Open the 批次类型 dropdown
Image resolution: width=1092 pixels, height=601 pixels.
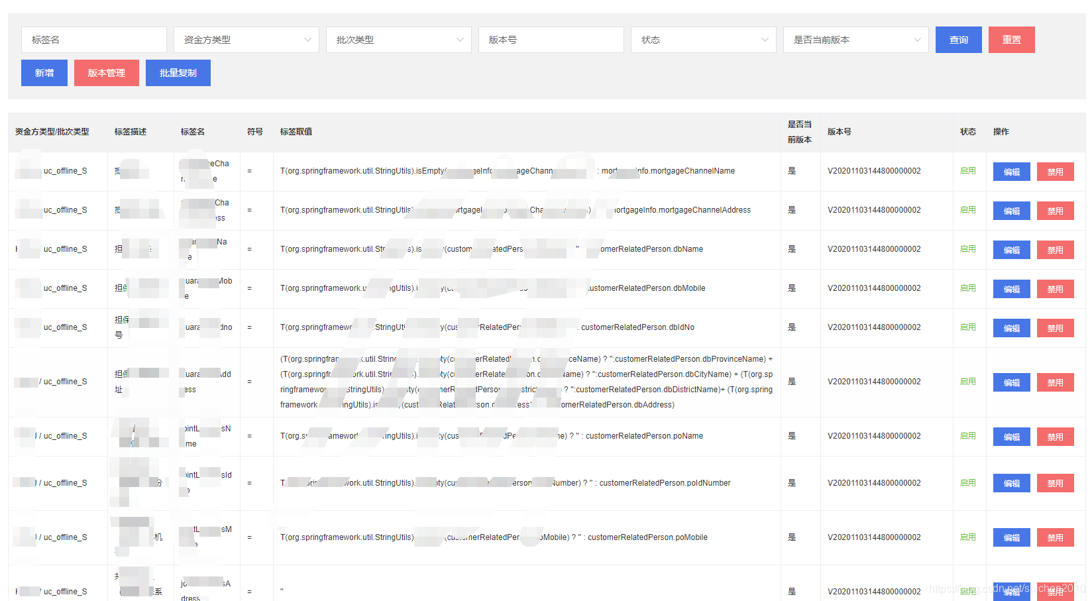(399, 40)
